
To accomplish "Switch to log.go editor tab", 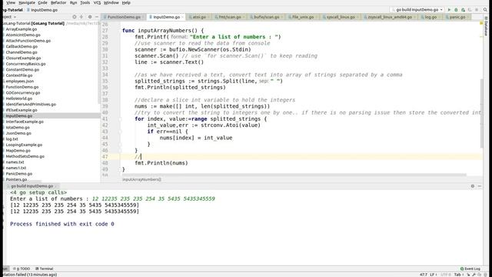I will [430, 17].
